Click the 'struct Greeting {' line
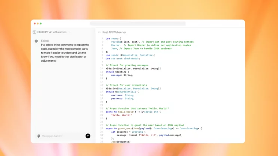 tap(117, 72)
